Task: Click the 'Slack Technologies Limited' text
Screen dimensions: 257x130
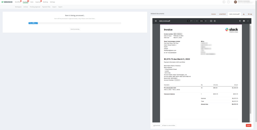Action: point(172,41)
